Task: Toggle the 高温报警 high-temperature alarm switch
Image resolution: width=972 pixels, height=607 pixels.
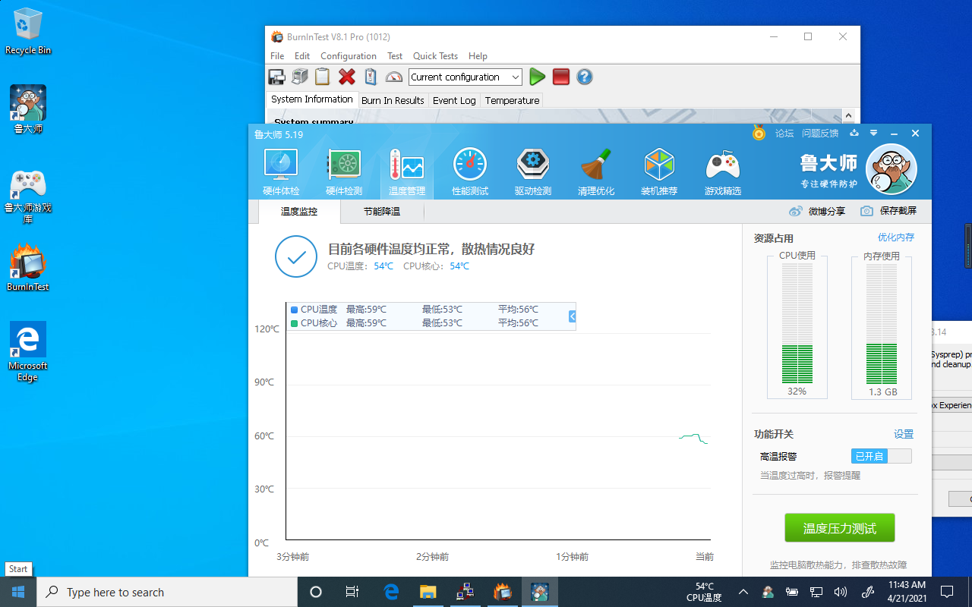Action: click(x=880, y=456)
